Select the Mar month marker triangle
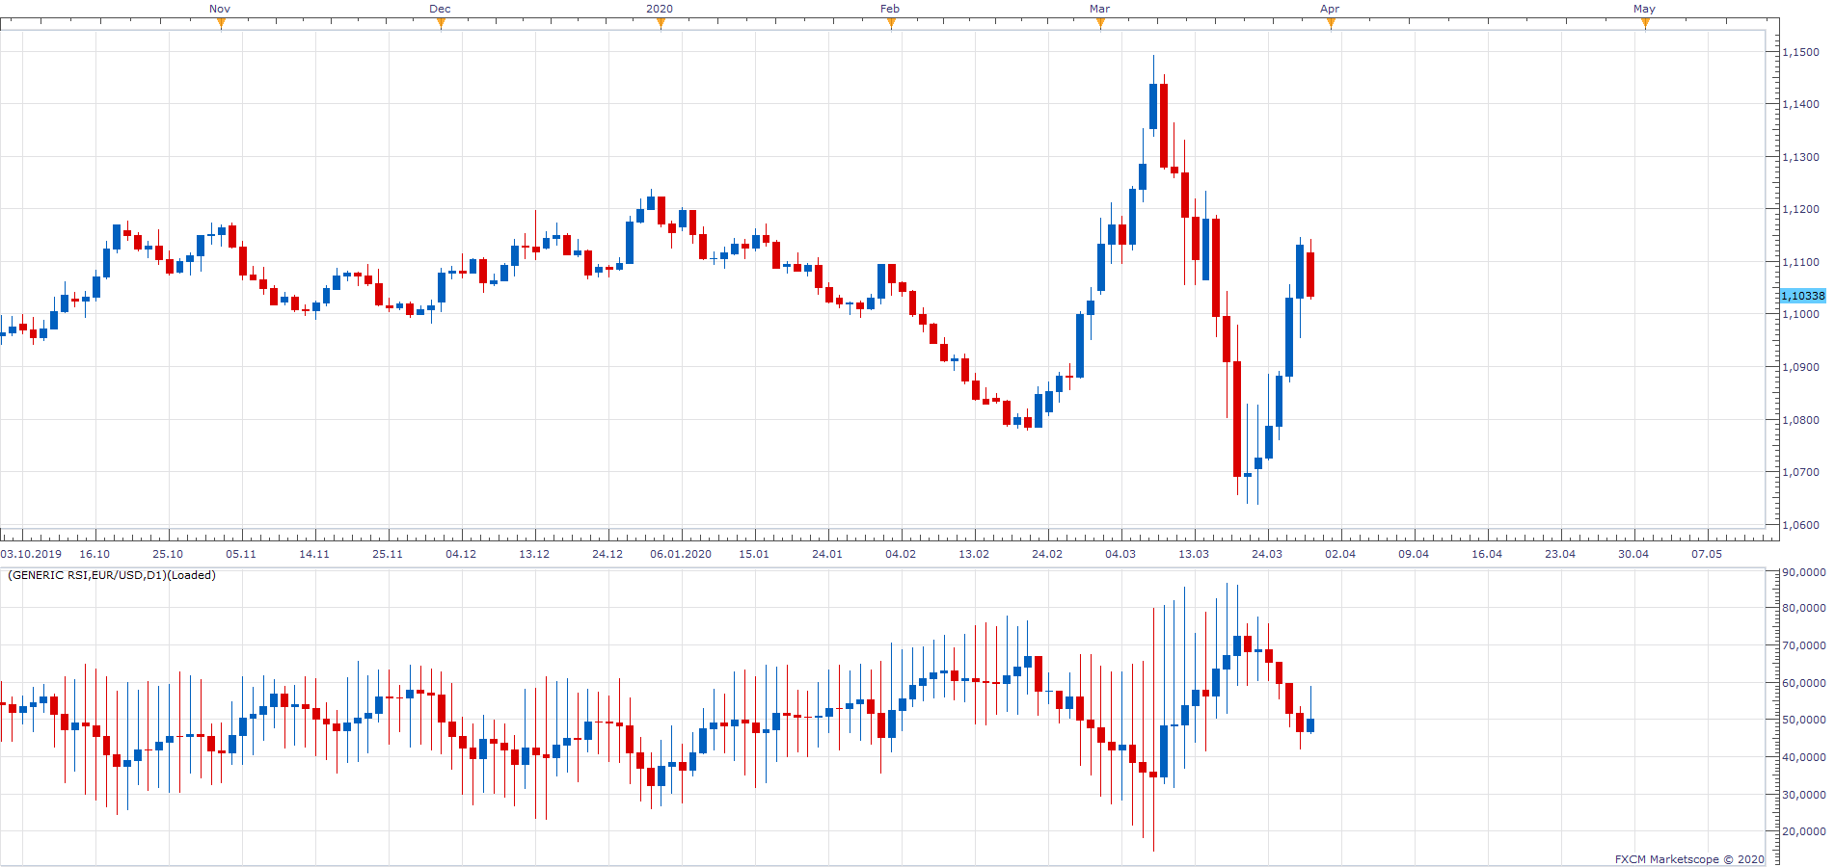Viewport: 1835px width, 867px height. coord(1100,24)
